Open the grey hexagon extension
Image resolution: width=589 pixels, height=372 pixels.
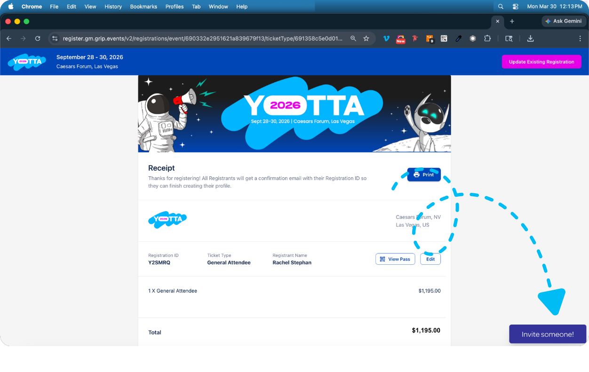point(473,39)
